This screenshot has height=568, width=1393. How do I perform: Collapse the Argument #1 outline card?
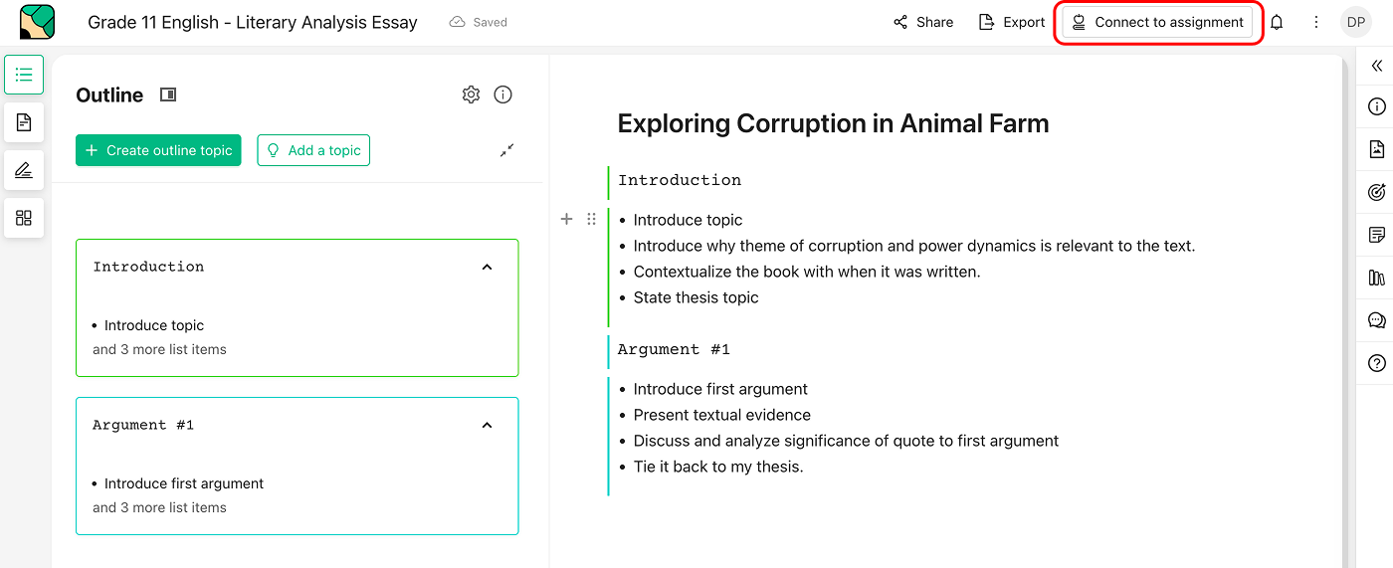click(x=487, y=425)
